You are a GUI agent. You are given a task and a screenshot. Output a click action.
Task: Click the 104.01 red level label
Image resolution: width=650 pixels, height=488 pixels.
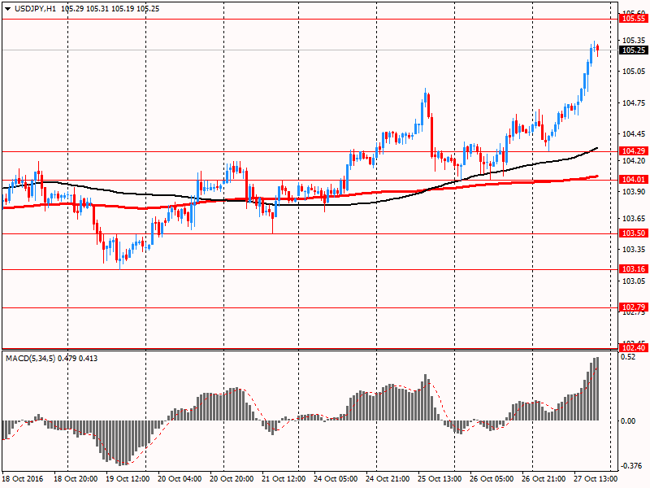pyautogui.click(x=632, y=179)
